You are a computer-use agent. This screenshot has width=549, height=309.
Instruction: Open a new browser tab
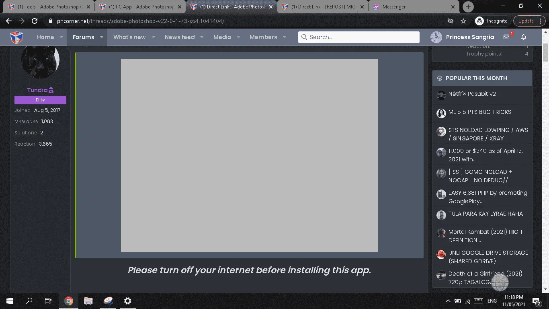(x=468, y=7)
